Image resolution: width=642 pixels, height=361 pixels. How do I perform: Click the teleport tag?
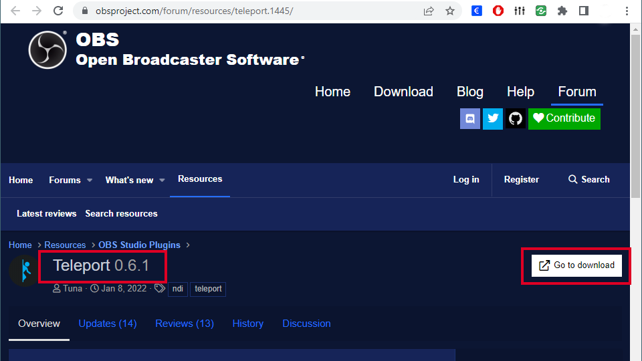[208, 289]
